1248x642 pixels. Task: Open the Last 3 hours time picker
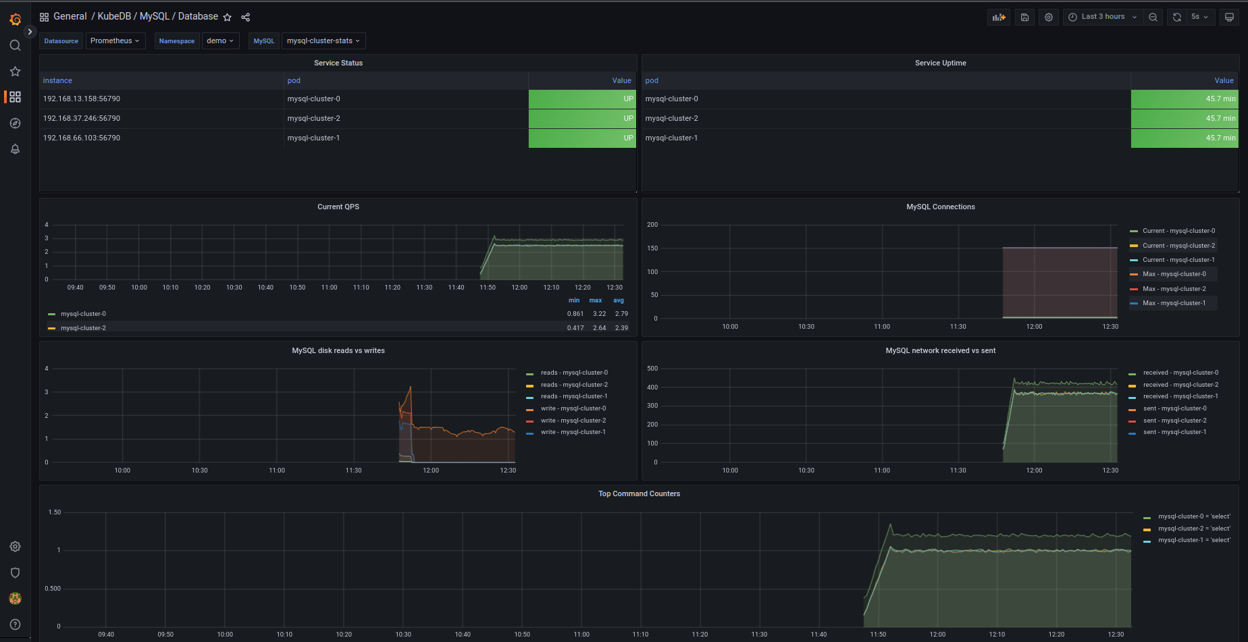pos(1102,16)
